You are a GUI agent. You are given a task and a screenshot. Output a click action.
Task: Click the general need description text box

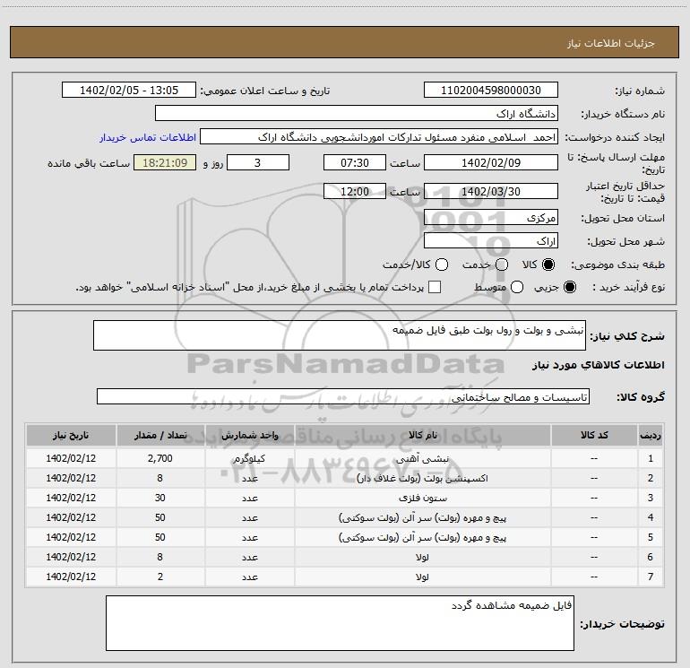coord(340,335)
